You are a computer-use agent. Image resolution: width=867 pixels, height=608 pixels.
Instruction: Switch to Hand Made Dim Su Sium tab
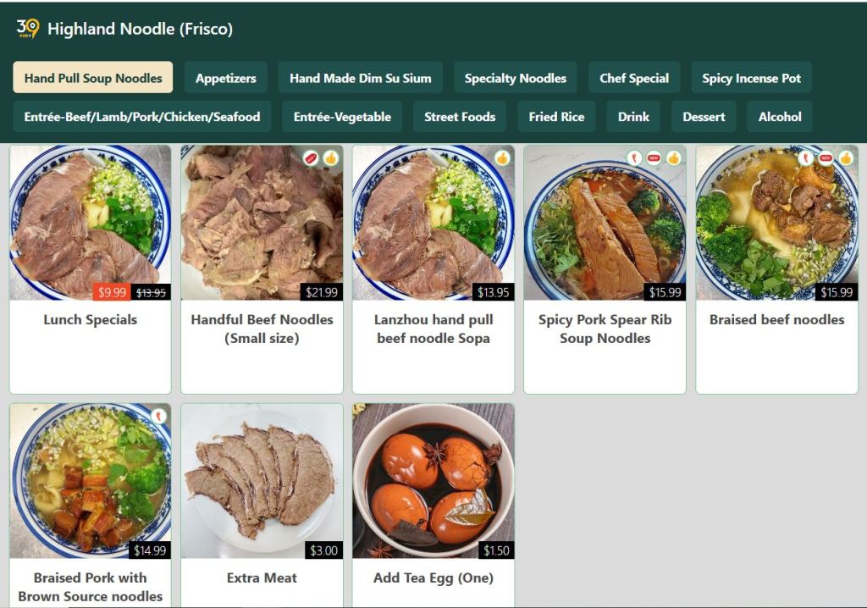[x=360, y=77]
